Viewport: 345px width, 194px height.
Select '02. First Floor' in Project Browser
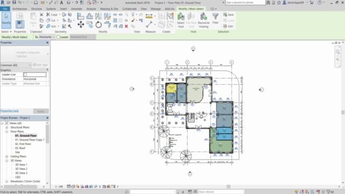click(x=23, y=144)
